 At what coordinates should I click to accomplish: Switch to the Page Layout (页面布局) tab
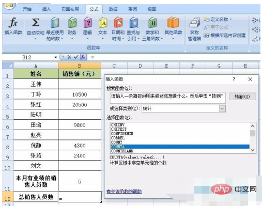(x=70, y=9)
